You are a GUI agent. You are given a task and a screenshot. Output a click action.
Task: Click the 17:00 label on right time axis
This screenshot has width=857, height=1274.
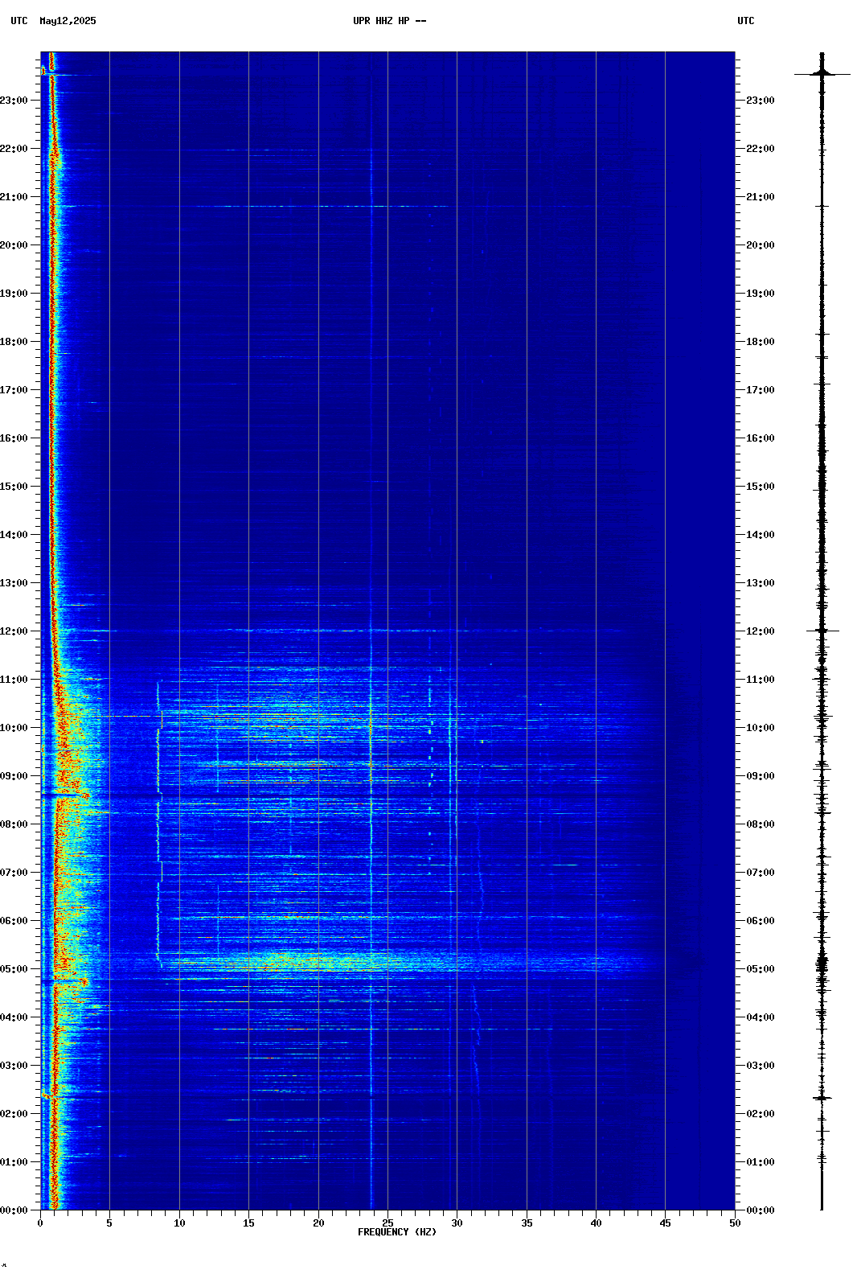[x=761, y=390]
